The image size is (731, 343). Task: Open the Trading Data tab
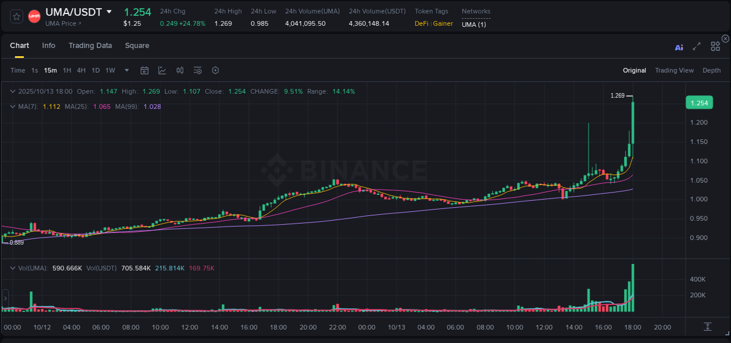pos(90,45)
